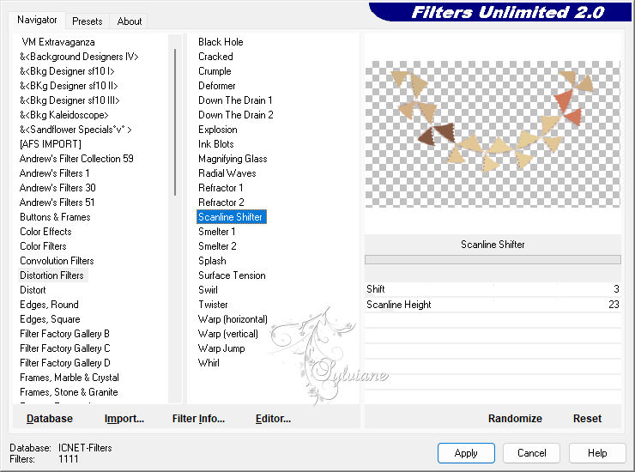
Task: Select Edges, Round category
Action: coord(50,305)
